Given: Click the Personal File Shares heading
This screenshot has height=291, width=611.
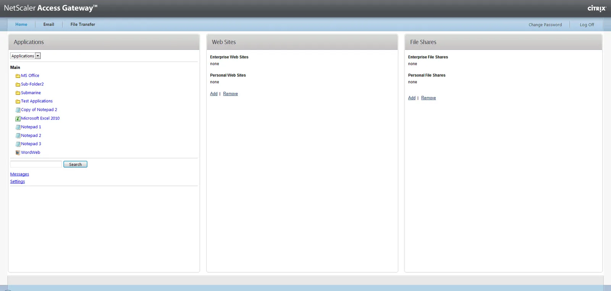Looking at the screenshot, I should pyautogui.click(x=427, y=75).
